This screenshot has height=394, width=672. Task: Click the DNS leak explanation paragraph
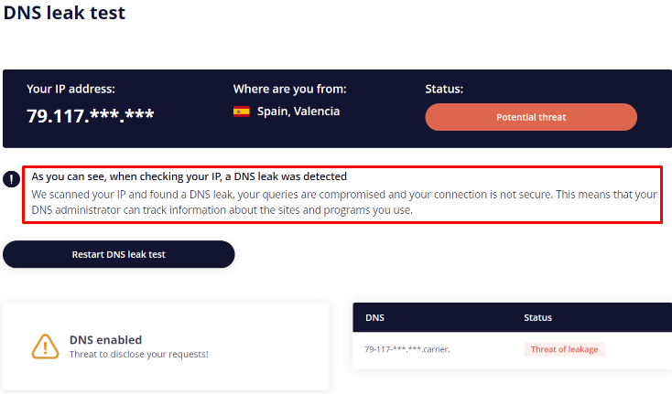tap(344, 202)
